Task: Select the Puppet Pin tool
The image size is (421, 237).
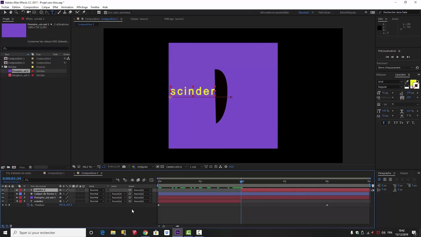Action: tap(84, 13)
